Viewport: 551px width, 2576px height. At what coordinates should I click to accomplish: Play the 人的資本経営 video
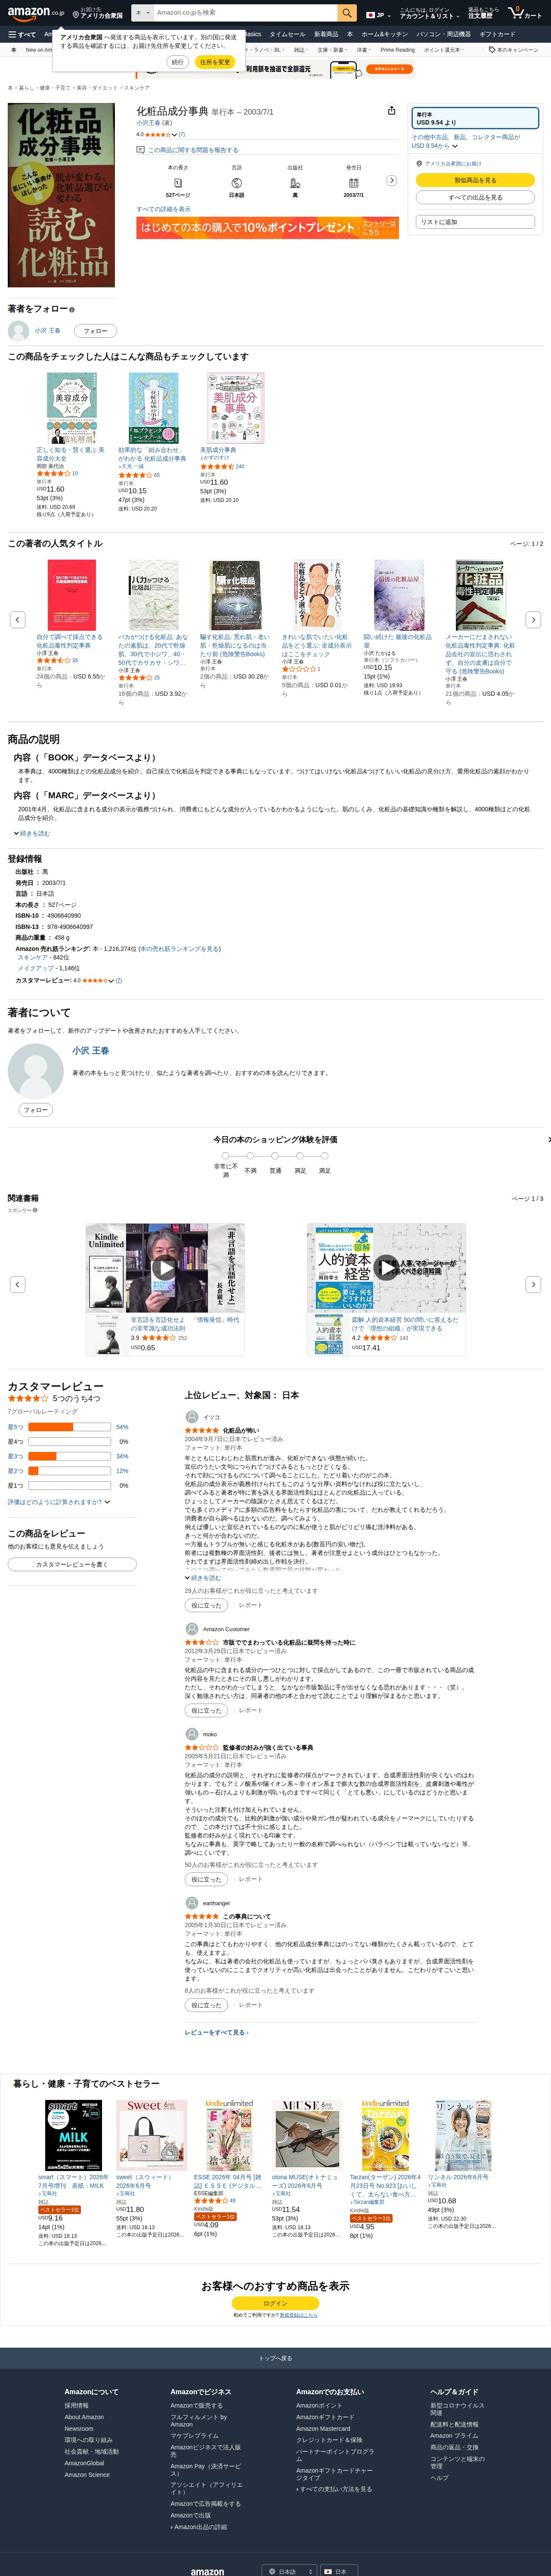point(386,1267)
